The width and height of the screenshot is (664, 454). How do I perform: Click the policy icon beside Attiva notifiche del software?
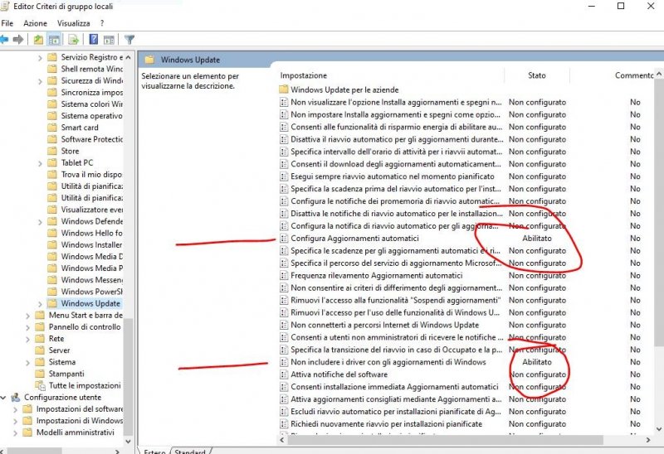pos(284,374)
